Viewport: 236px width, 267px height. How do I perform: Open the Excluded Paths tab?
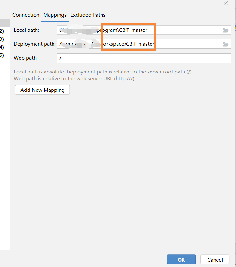[x=88, y=15]
